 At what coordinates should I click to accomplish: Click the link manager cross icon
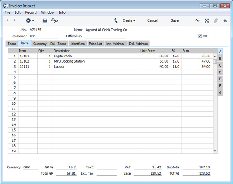pyautogui.click(x=206, y=20)
